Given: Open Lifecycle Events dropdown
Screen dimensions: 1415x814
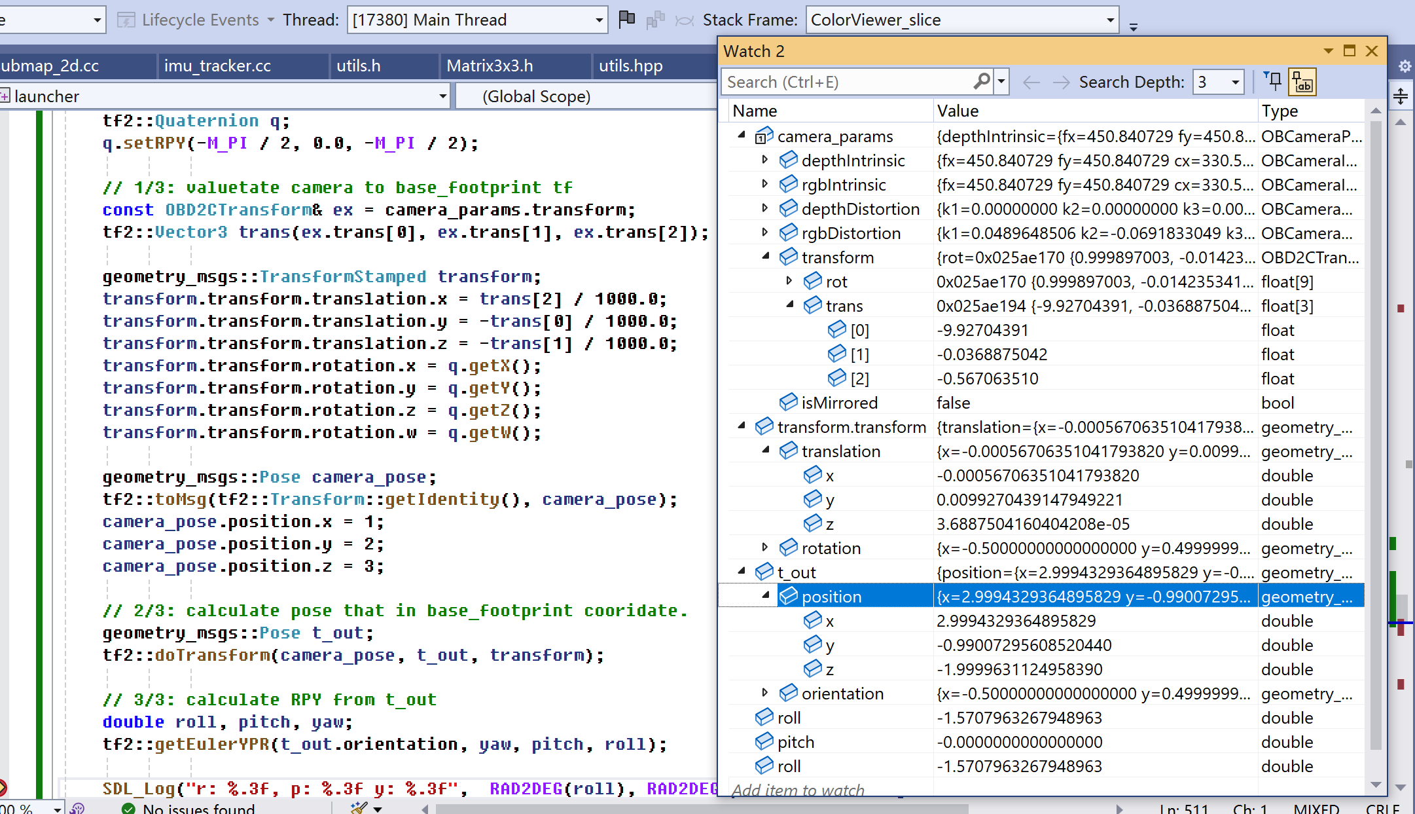Looking at the screenshot, I should pyautogui.click(x=270, y=20).
